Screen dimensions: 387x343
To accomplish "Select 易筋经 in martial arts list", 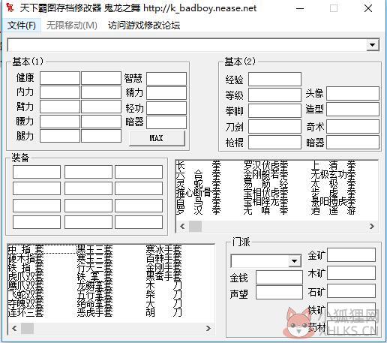I will click(x=265, y=183).
